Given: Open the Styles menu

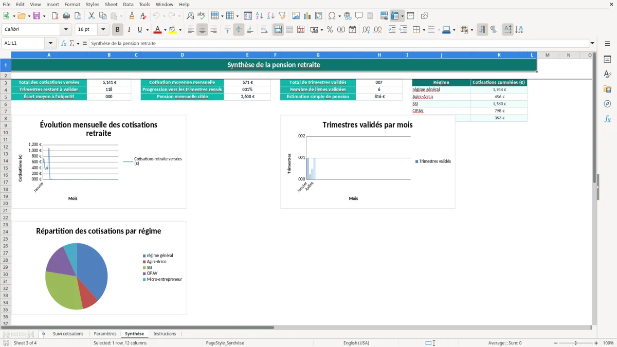Looking at the screenshot, I should click(x=93, y=4).
